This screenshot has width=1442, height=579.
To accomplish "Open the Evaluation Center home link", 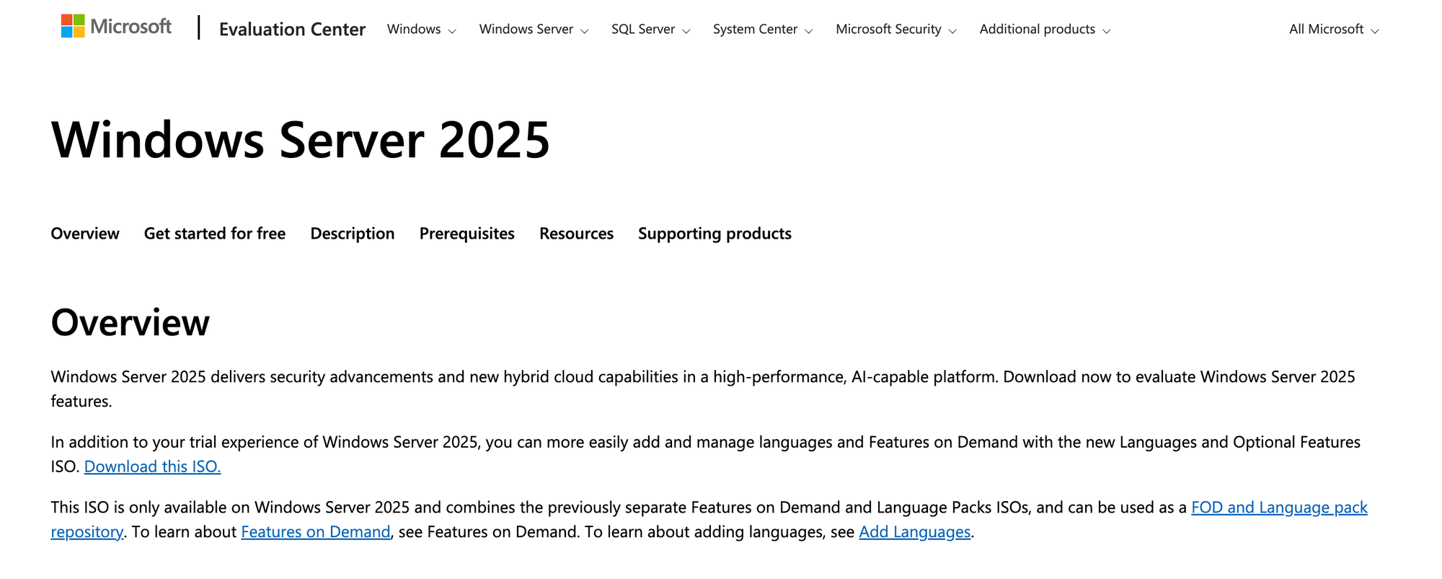I will pos(292,29).
